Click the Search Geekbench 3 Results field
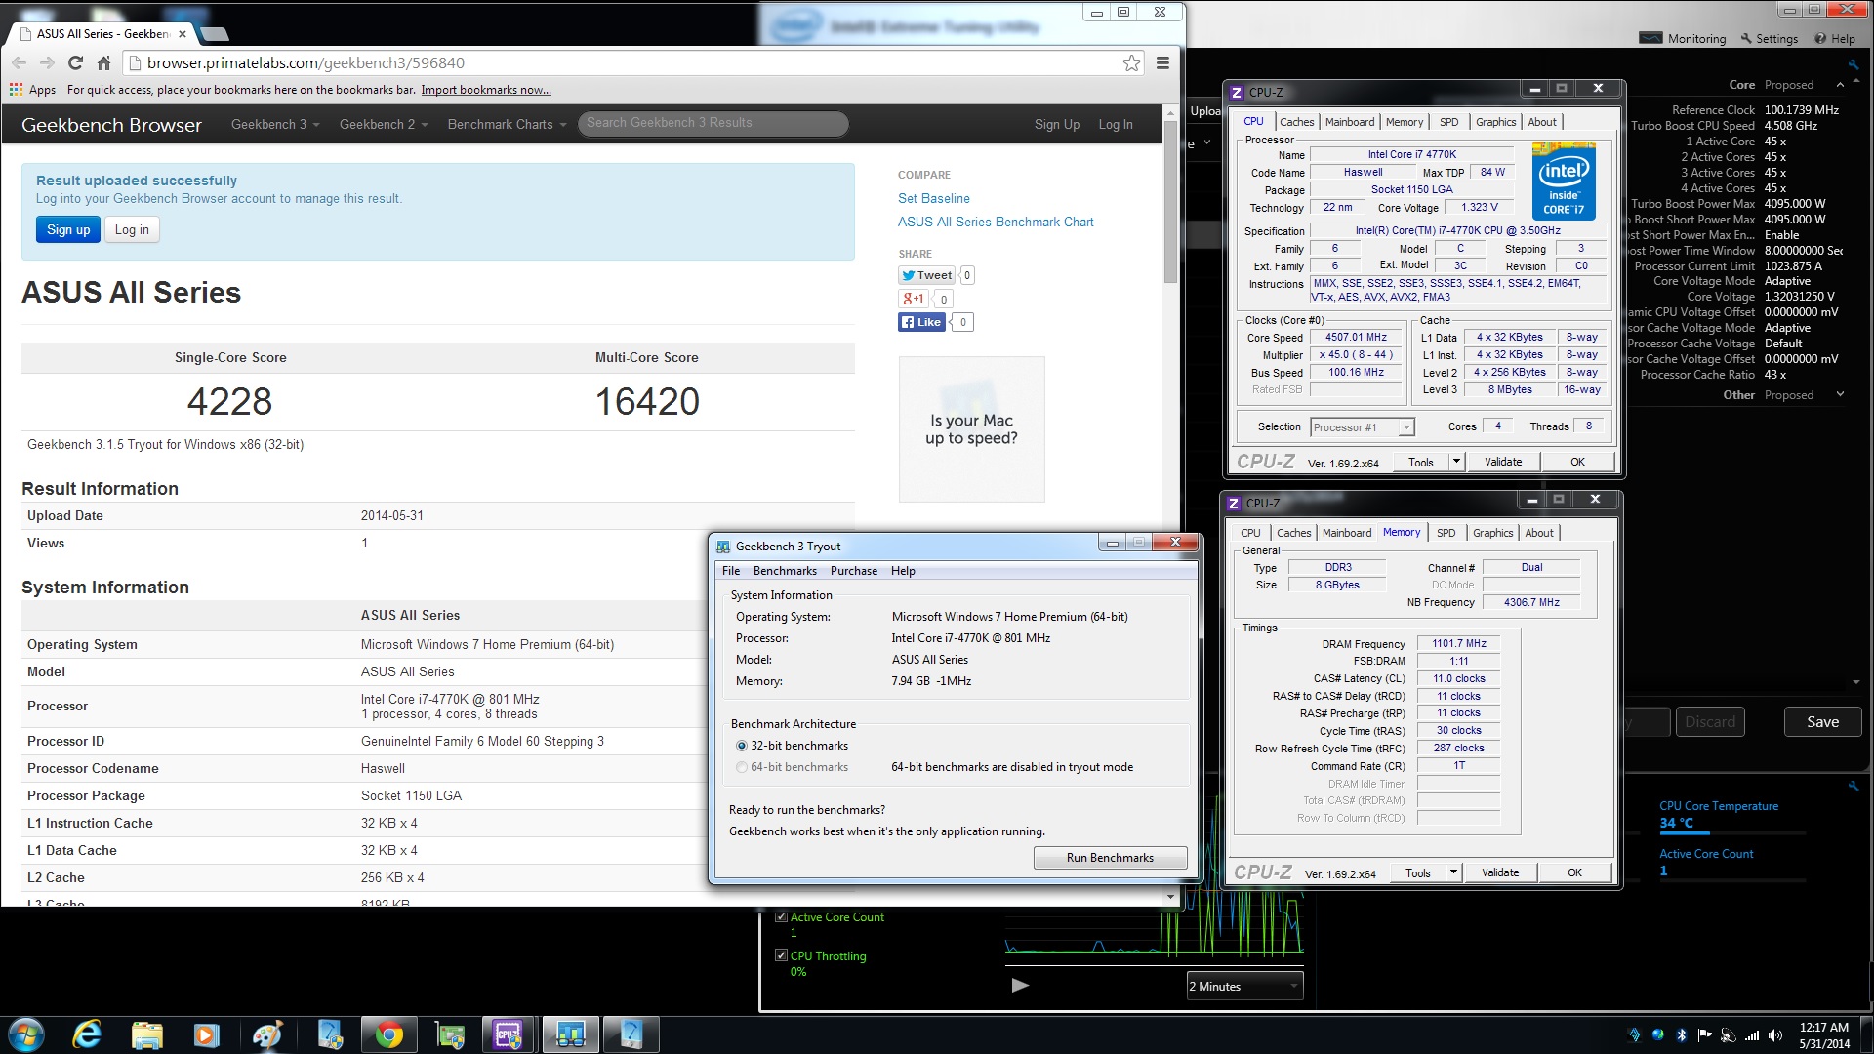The width and height of the screenshot is (1874, 1054). pos(713,123)
